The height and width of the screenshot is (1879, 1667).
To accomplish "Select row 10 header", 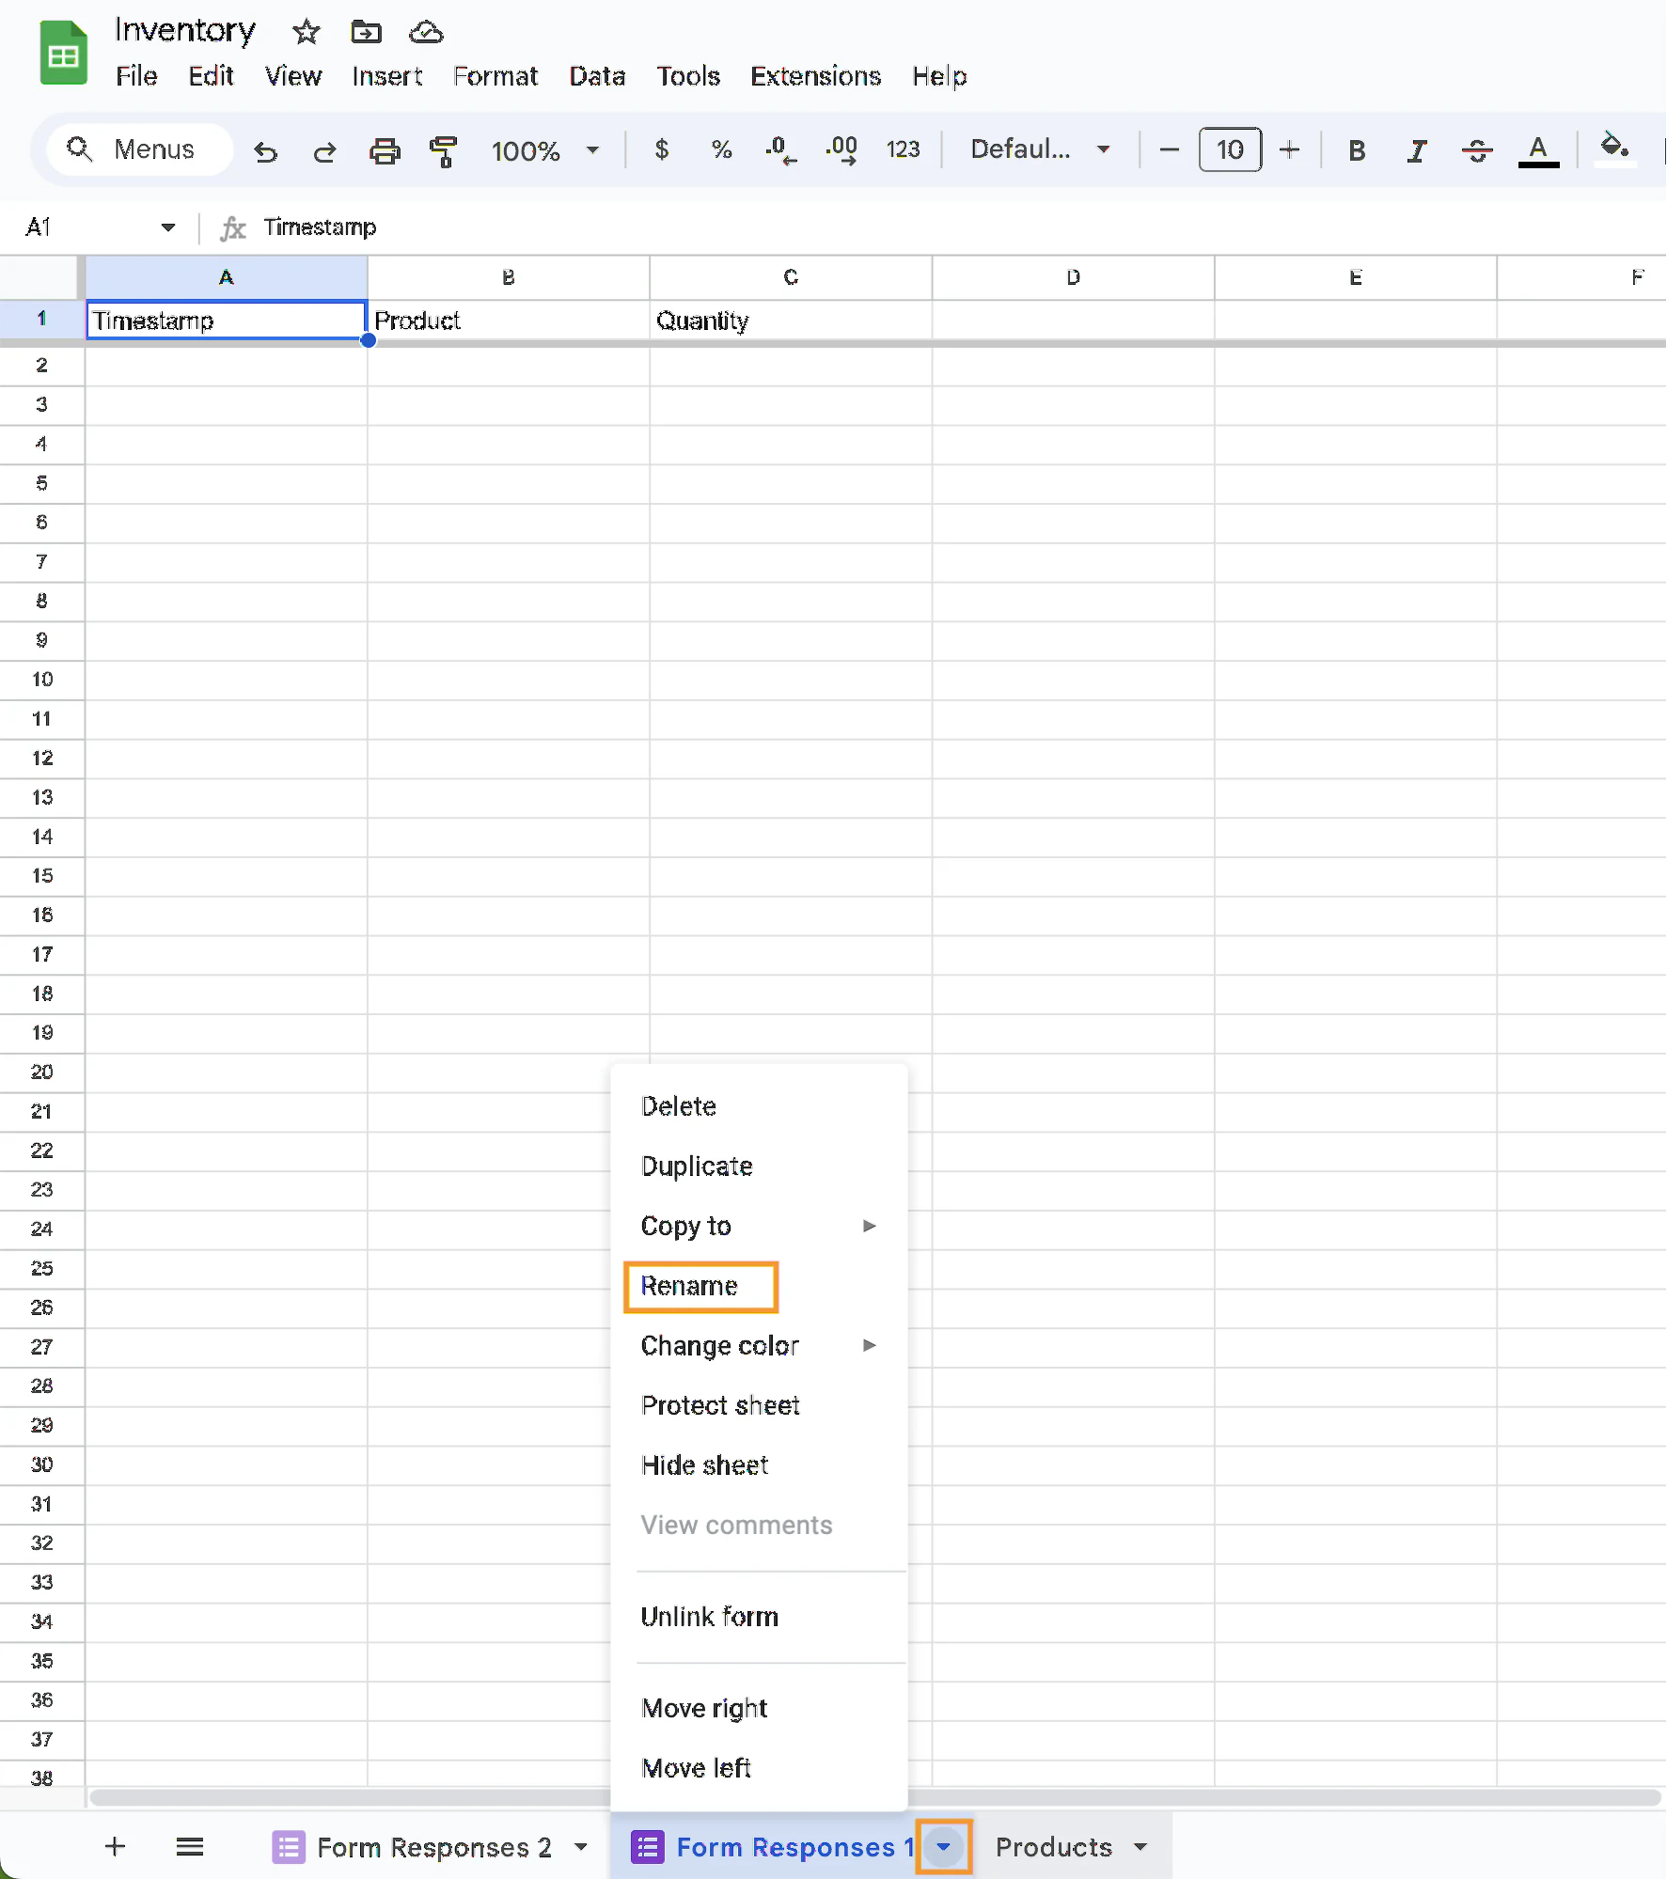I will [x=42, y=680].
